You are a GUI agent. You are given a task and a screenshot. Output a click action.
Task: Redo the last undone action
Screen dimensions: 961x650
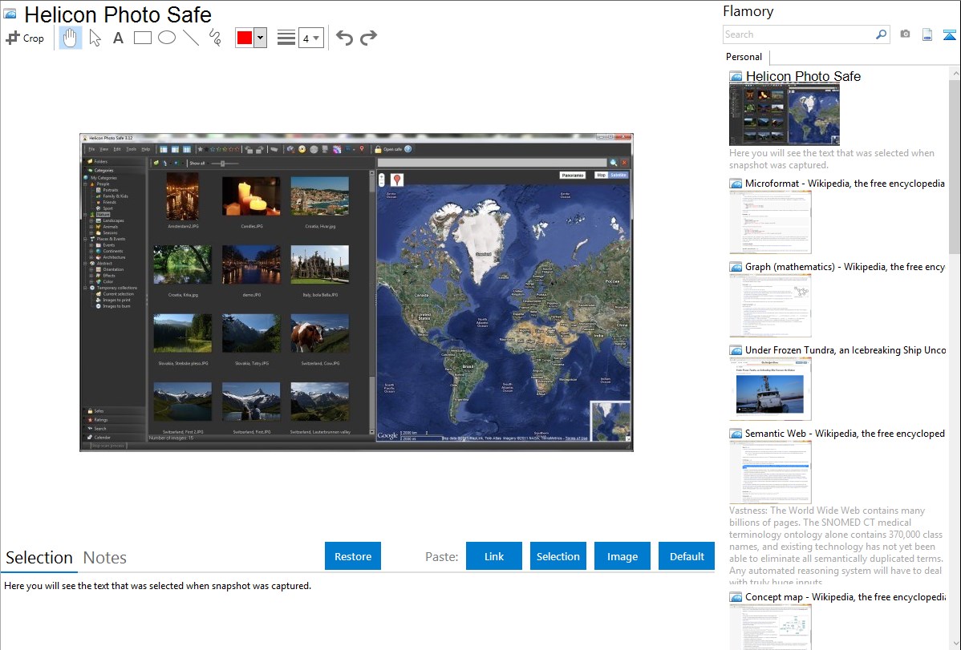coord(368,38)
